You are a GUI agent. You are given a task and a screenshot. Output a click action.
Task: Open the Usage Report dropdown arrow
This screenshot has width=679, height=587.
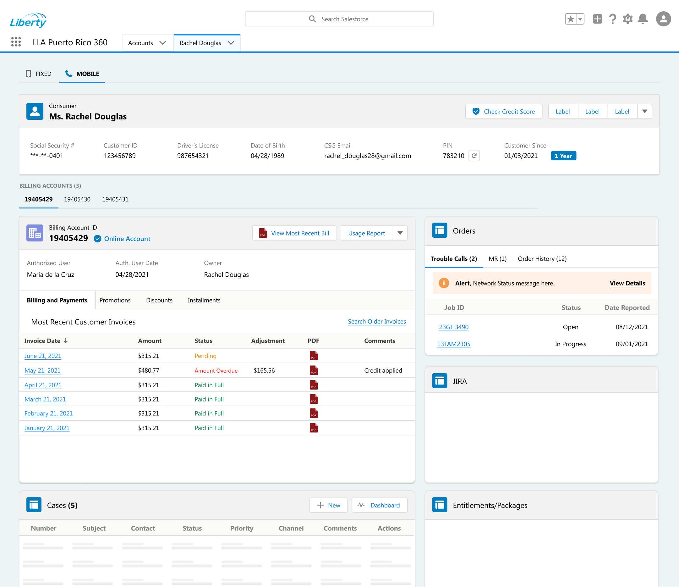point(400,233)
